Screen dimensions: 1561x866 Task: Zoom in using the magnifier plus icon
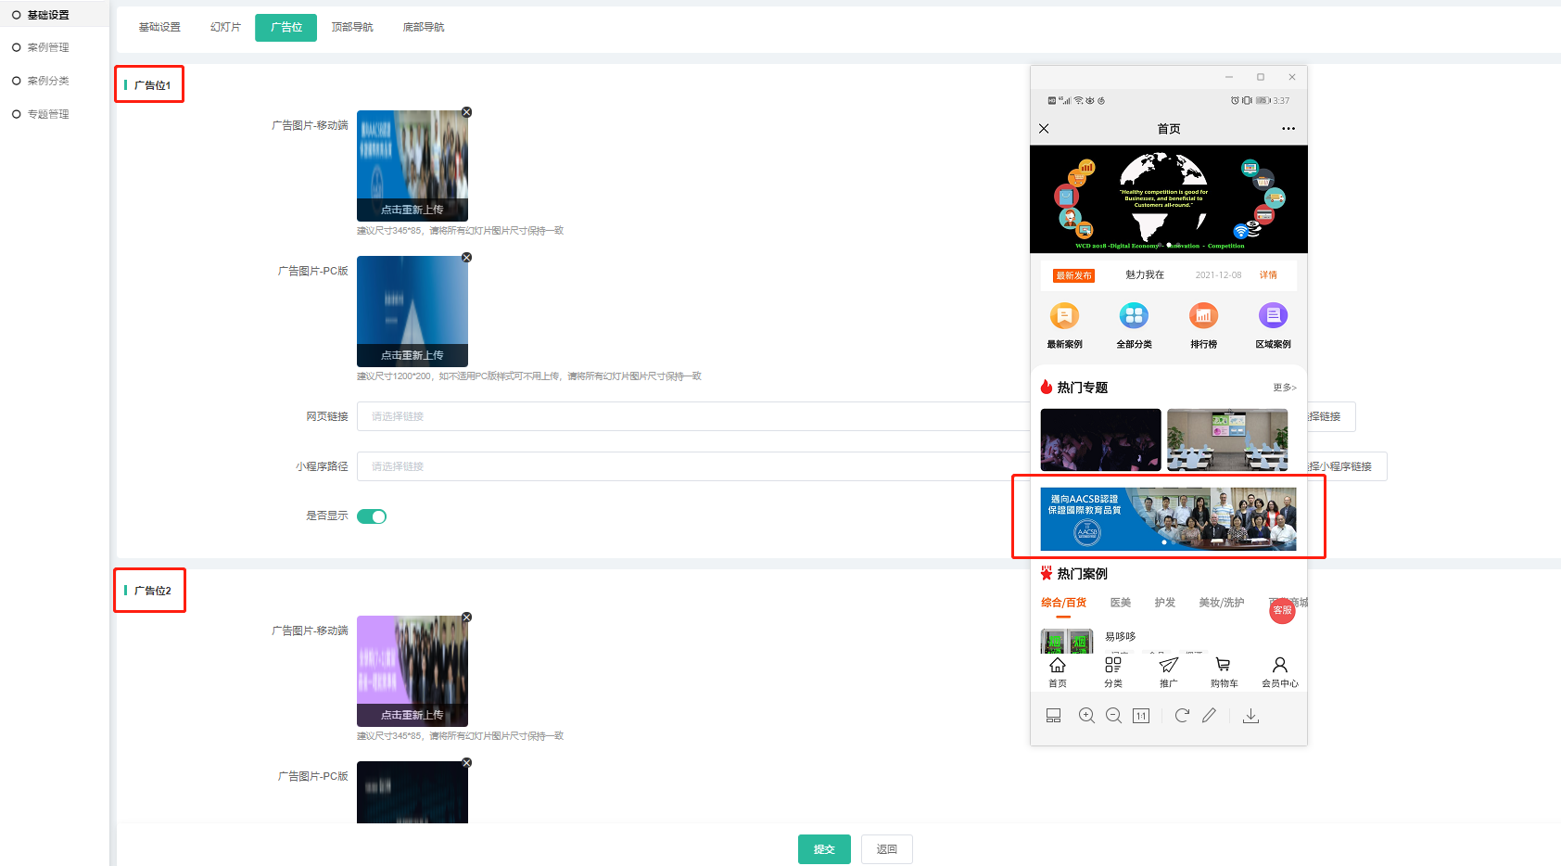[x=1086, y=716]
